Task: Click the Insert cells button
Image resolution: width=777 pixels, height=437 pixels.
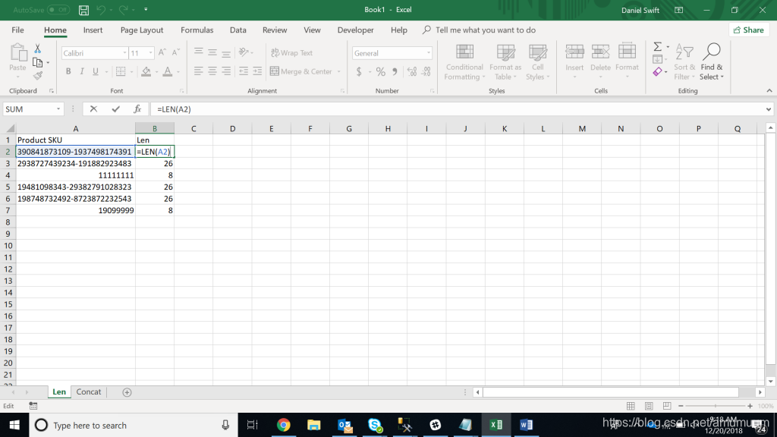Action: [x=574, y=62]
